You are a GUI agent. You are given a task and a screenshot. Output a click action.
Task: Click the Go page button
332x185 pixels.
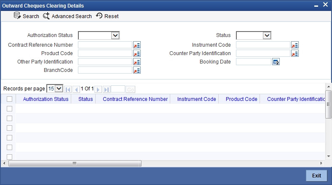[x=131, y=90]
